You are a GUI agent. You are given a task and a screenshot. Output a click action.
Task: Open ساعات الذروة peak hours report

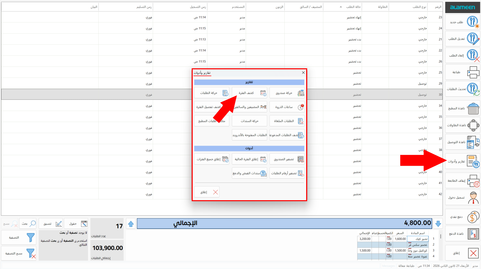click(x=287, y=107)
